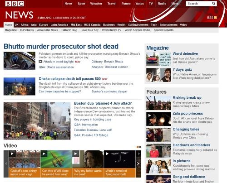Open the Editors' Blog link
This screenshot has height=183, width=227.
click(69, 30)
